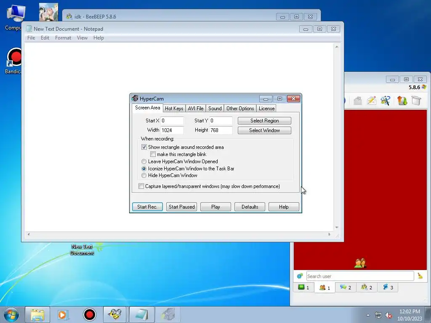This screenshot has height=323, width=431.
Task: Click the Bandicam desktop shortcut
Action: pos(14,61)
